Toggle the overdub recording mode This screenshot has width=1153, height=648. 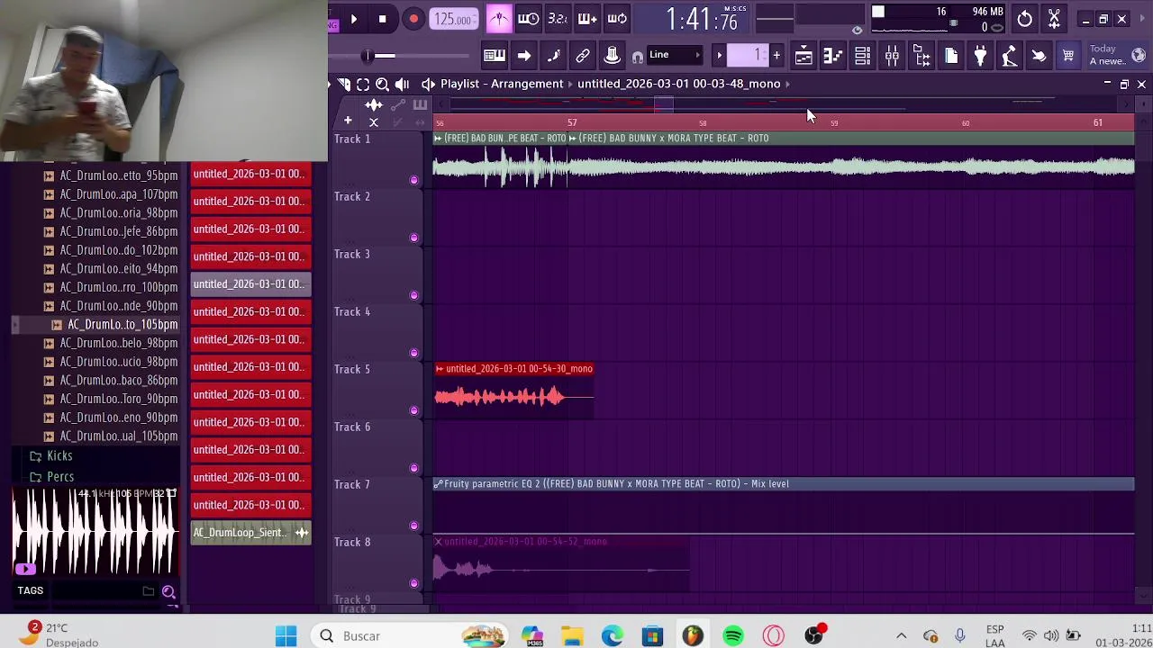587,19
